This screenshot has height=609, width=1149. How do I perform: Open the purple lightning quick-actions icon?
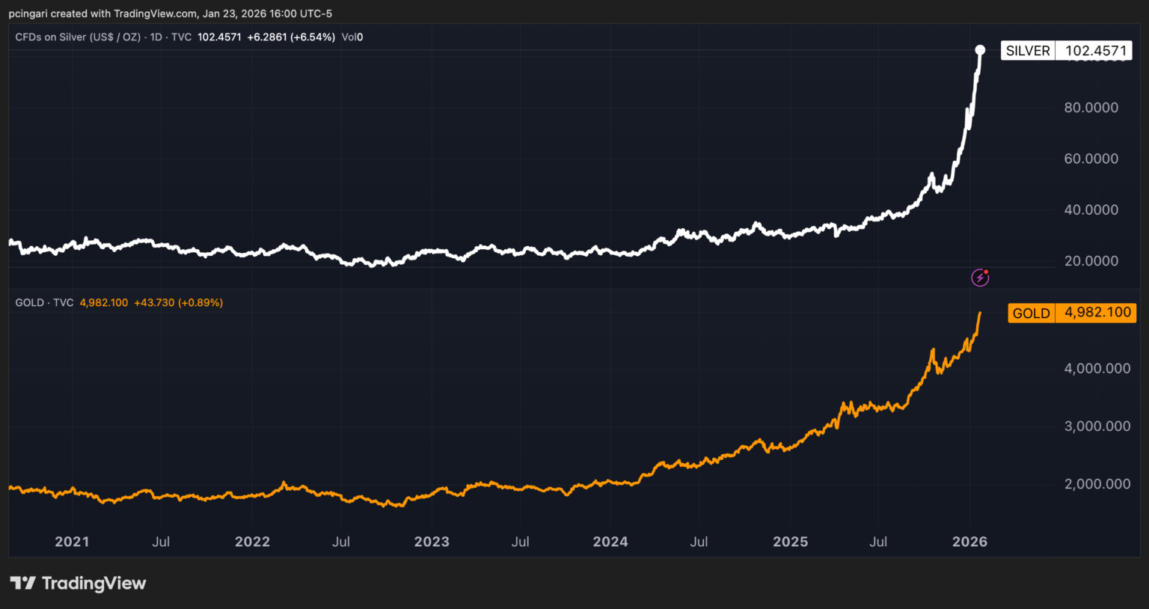click(x=981, y=278)
